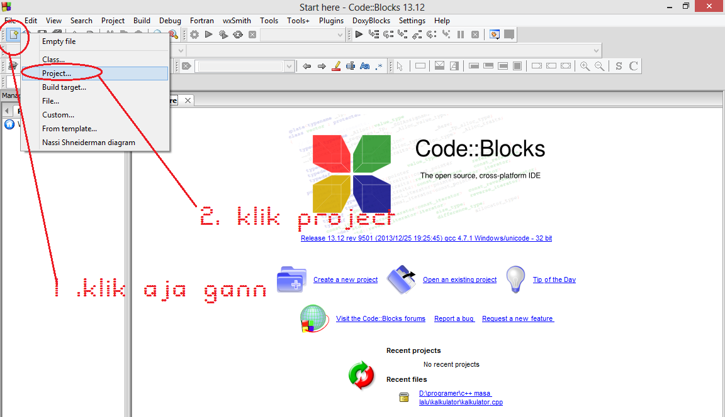Start debugging with Debug/Continue icon
Viewport: 725px width, 417px height.
pyautogui.click(x=359, y=35)
